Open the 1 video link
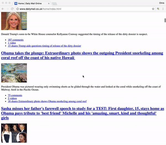166x145 pixels. (12, 43)
